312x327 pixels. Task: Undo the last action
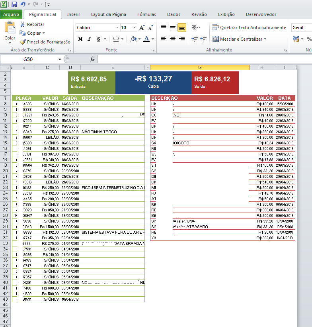23,4
